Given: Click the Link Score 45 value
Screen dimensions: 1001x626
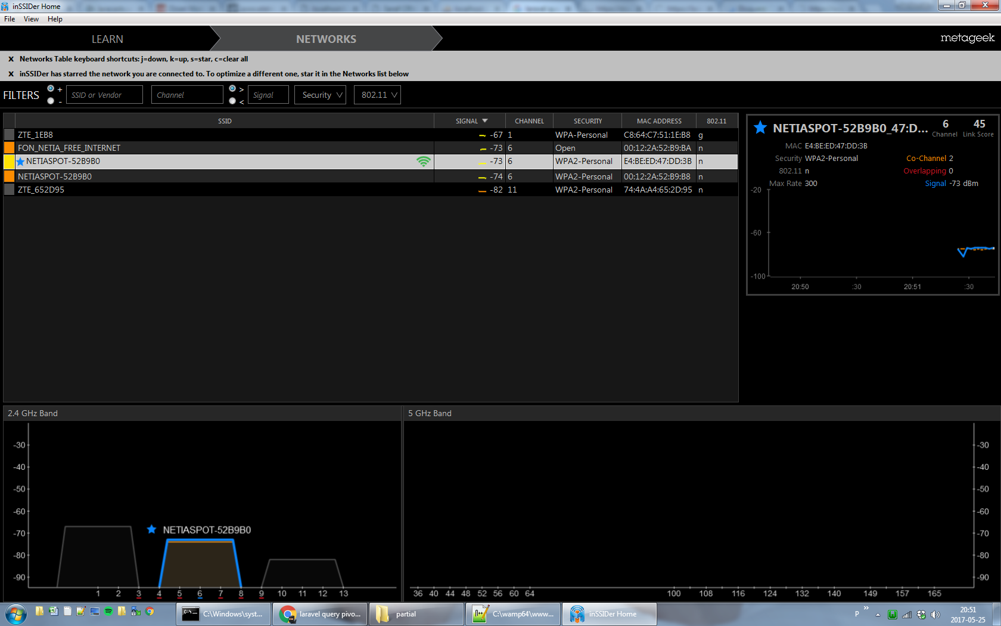Looking at the screenshot, I should point(979,124).
